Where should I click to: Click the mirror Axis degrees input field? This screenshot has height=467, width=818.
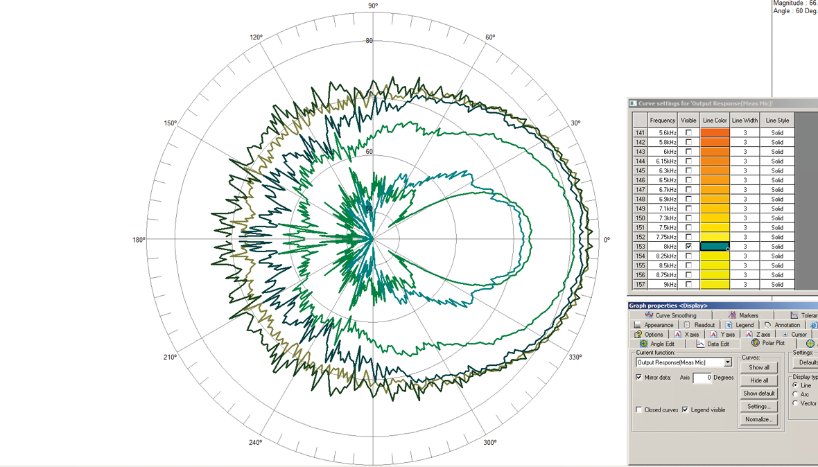click(702, 378)
